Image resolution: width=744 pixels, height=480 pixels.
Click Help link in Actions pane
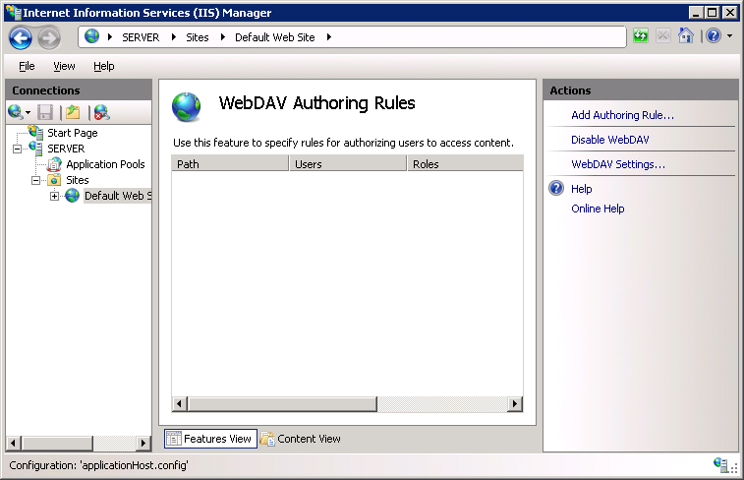pos(581,189)
